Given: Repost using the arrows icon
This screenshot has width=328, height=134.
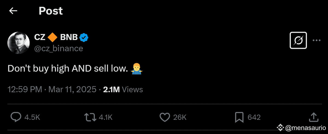Looking at the screenshot, I should point(90,117).
